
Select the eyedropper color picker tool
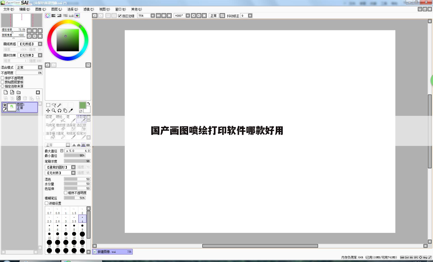(71, 111)
